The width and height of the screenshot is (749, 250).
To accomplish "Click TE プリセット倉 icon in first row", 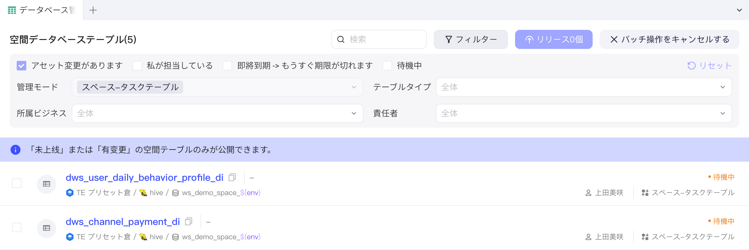I will click(x=70, y=193).
